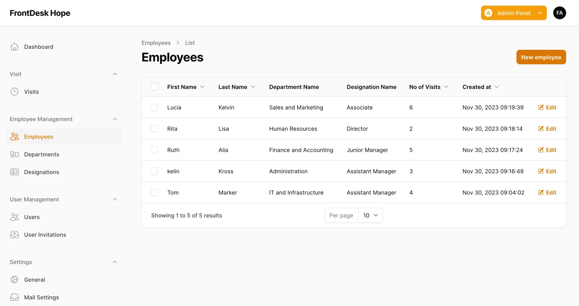
Task: Click the edit pencil icon for kelin
Action: 541,171
